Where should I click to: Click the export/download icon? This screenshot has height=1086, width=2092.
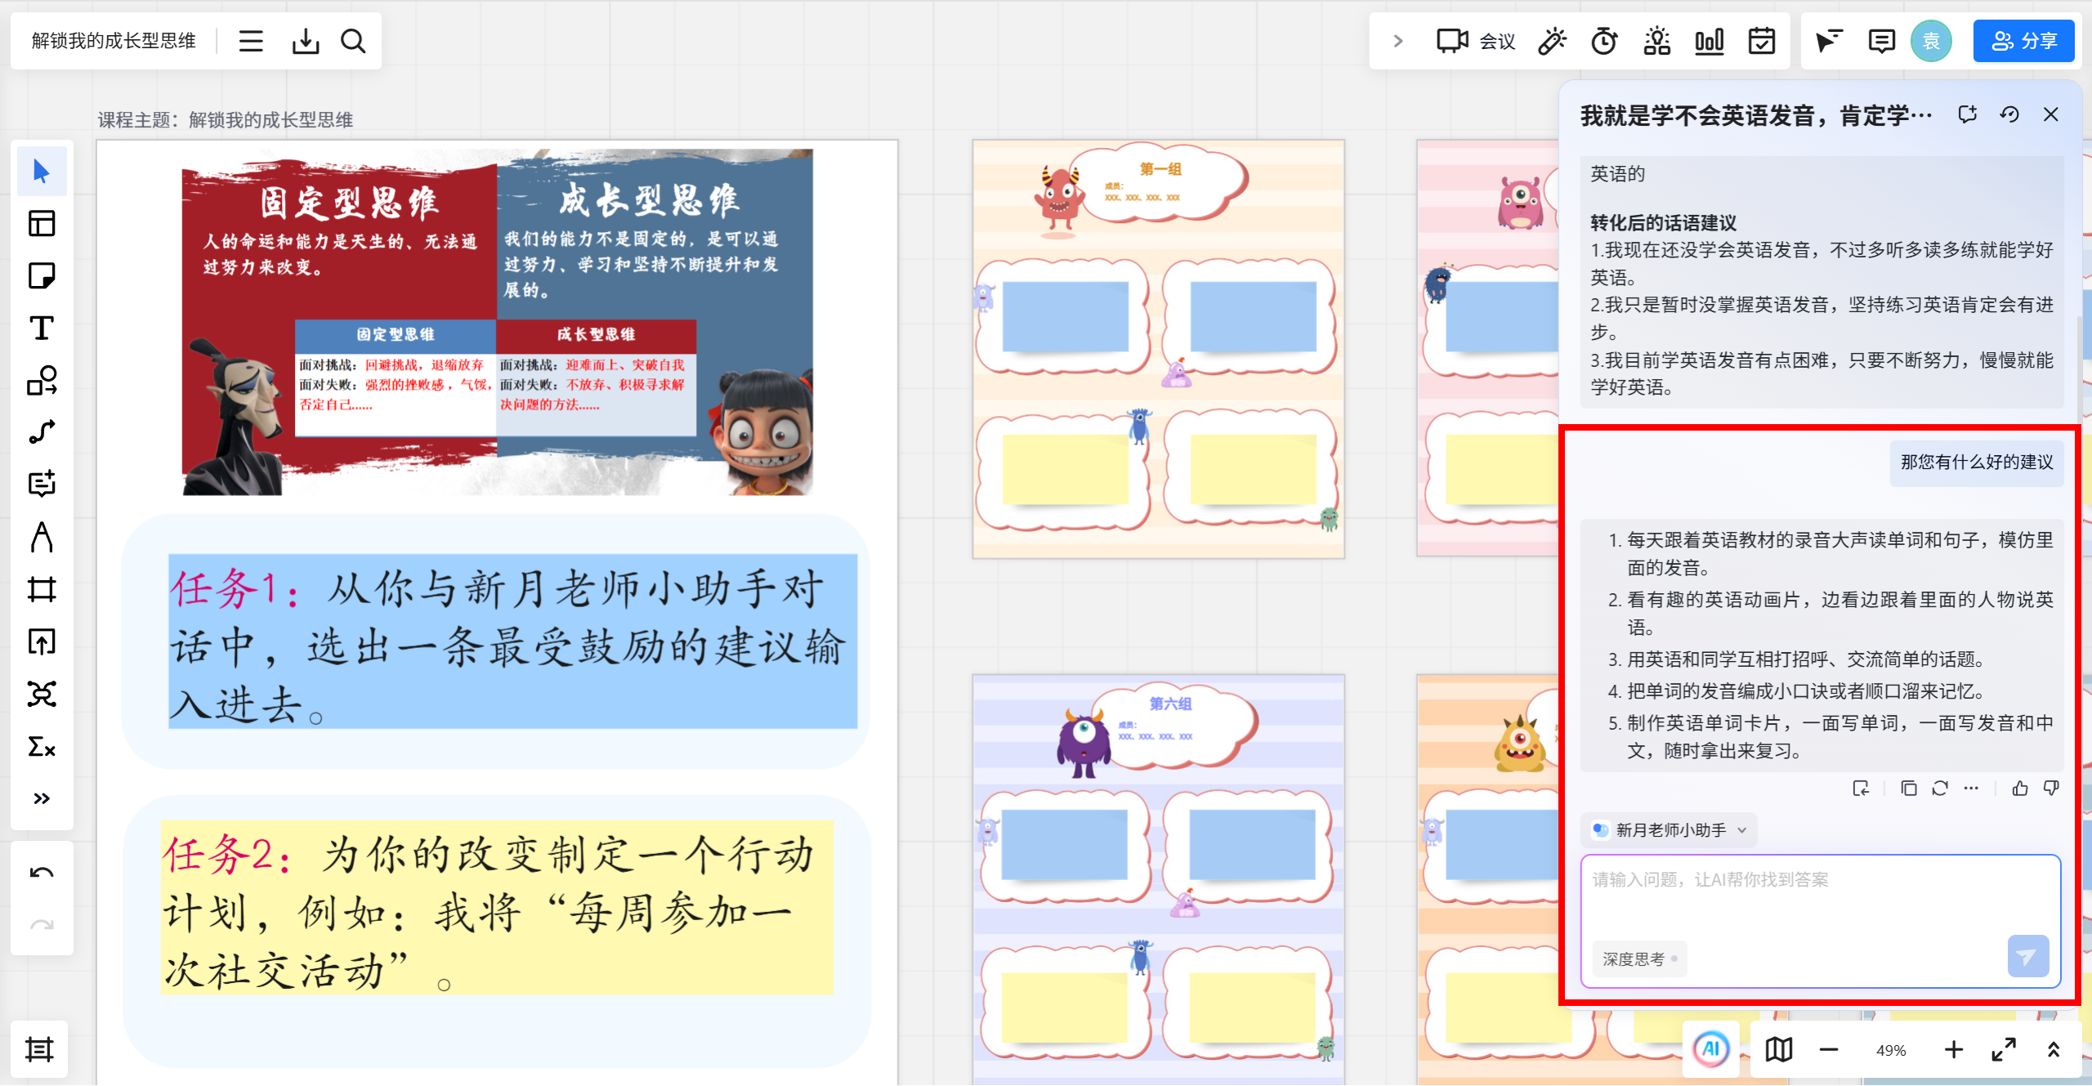coord(306,41)
